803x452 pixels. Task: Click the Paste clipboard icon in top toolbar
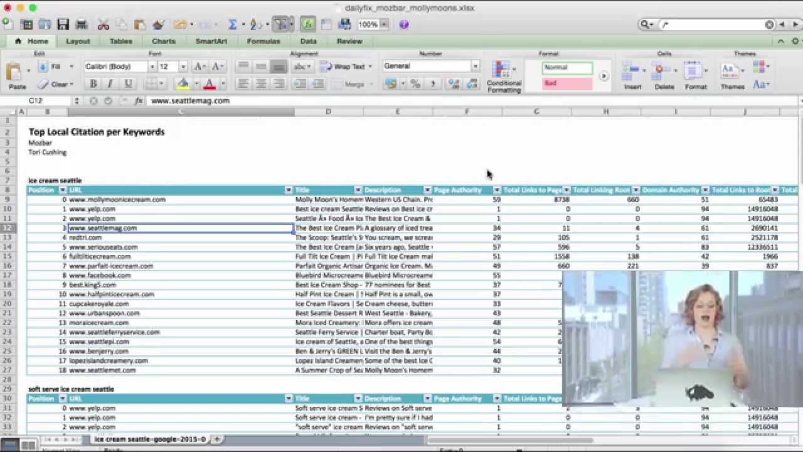(140, 24)
